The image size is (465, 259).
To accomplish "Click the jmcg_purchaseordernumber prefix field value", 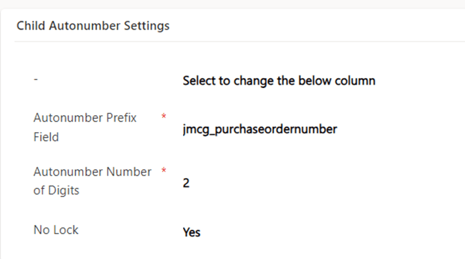I will click(x=259, y=129).
